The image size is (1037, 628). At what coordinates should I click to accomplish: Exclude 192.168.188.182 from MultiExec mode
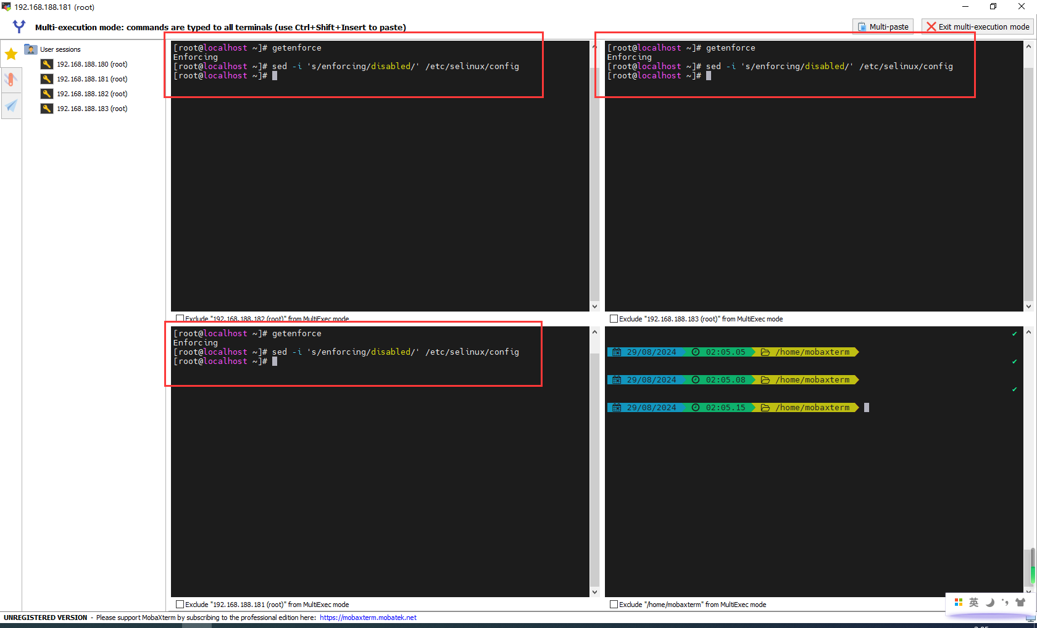point(180,319)
